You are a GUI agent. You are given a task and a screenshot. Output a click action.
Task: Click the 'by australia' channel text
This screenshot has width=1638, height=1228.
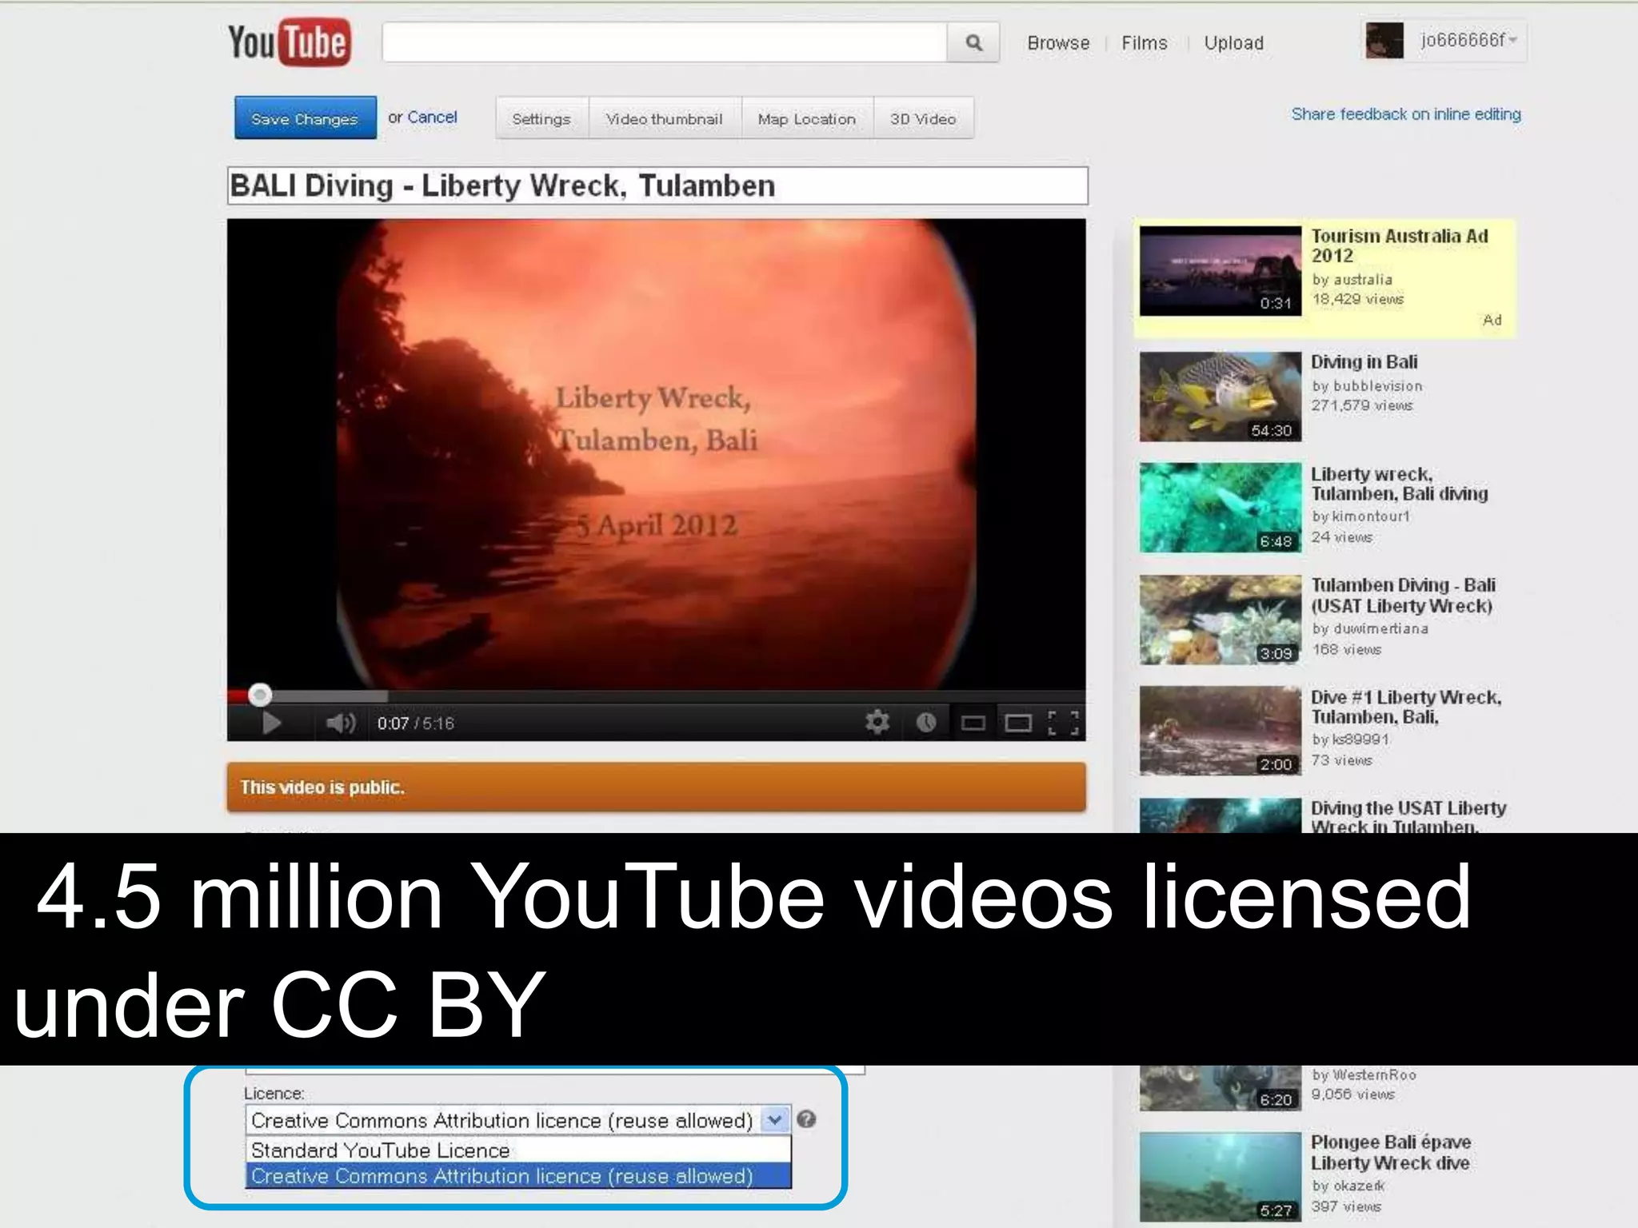tap(1352, 280)
